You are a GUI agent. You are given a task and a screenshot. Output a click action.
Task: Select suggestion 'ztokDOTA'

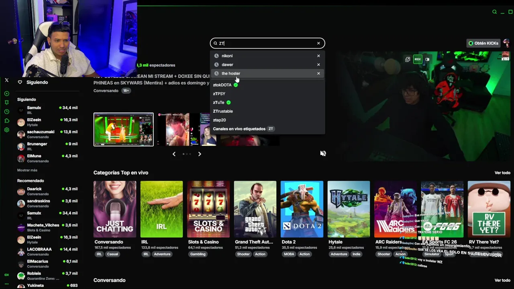pyautogui.click(x=222, y=85)
